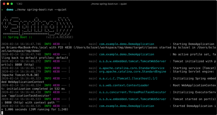Click 't: initialization completed in 532 ms' line

(x=33, y=89)
